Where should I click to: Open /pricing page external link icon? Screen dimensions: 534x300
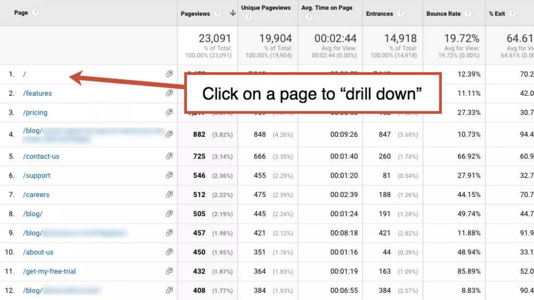[x=169, y=112]
